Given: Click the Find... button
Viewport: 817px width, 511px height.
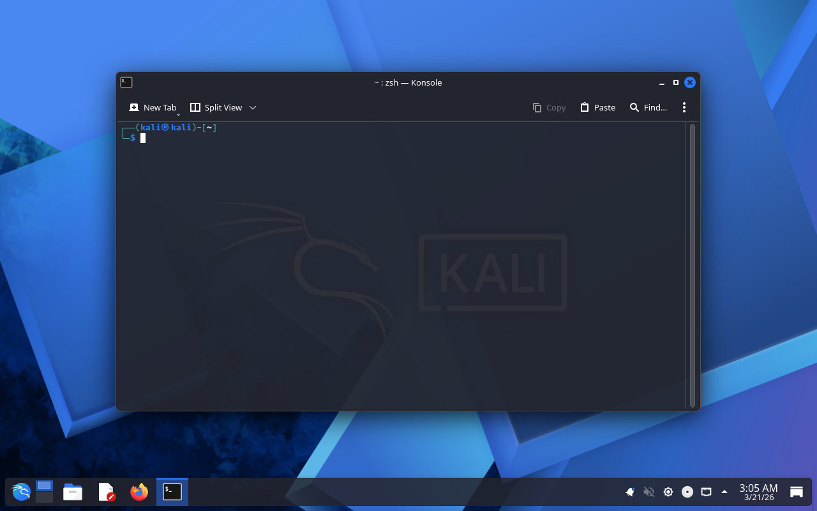Looking at the screenshot, I should coord(648,108).
